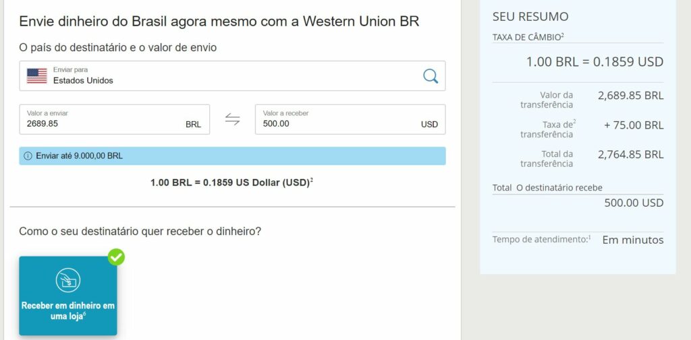Click the 'Valor a enviar' amount field

pos(101,123)
